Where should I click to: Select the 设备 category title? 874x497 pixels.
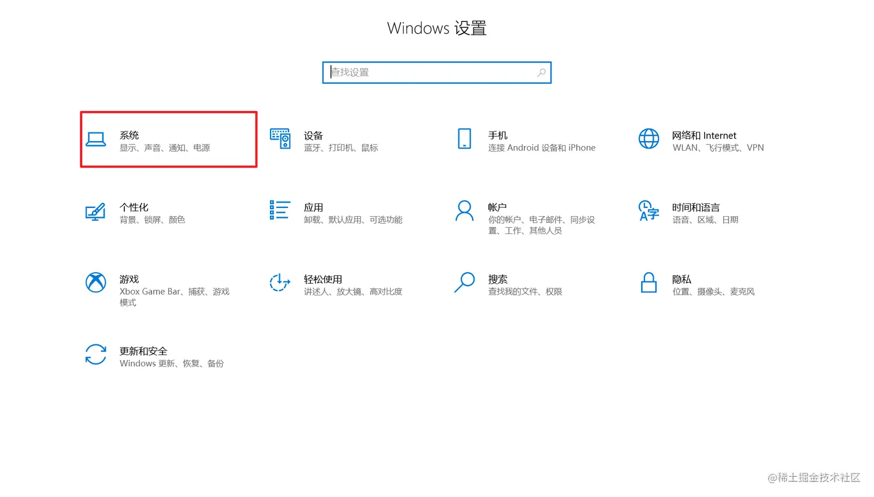click(313, 136)
